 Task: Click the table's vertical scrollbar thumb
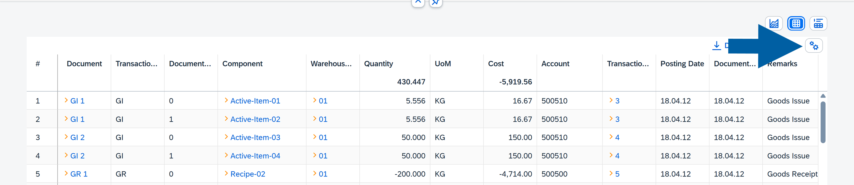tap(823, 122)
